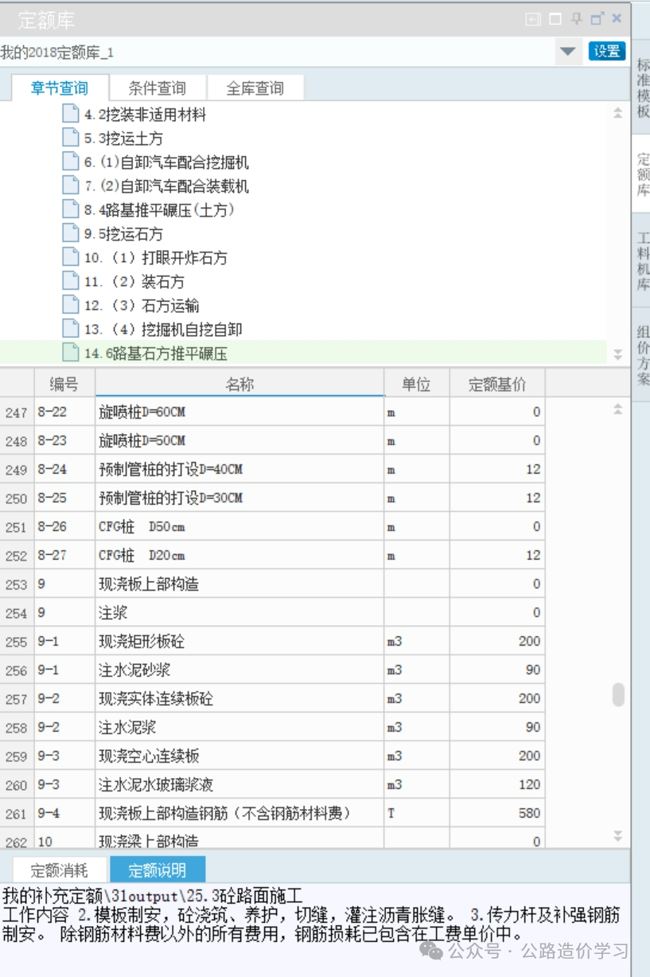Click price cell 120
Viewport: 650px width, 977px height.
497,785
